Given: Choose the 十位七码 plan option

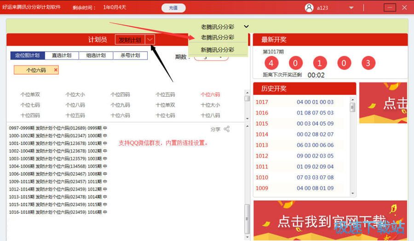Looking at the screenshot, I should [165, 115].
